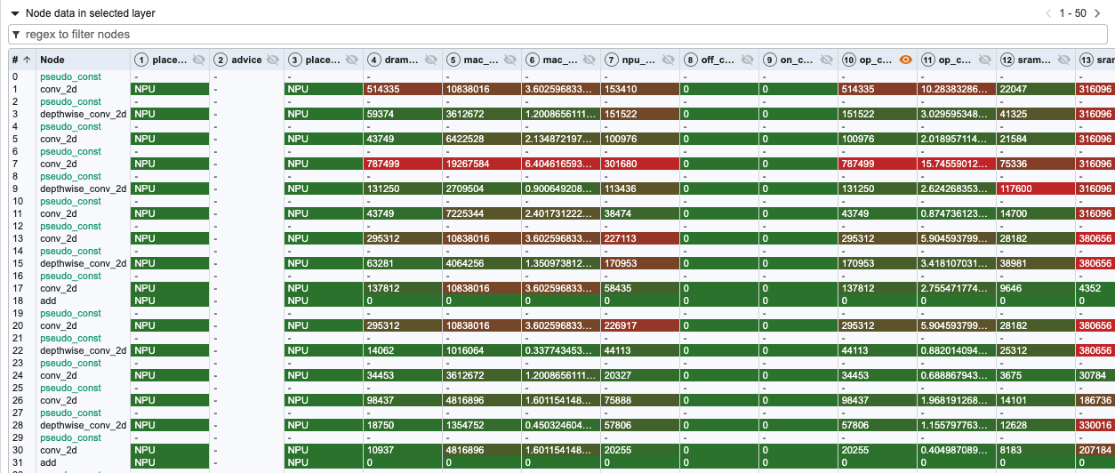Toggle eye icon on column 12 sram header
1115x473 pixels.
(1064, 60)
